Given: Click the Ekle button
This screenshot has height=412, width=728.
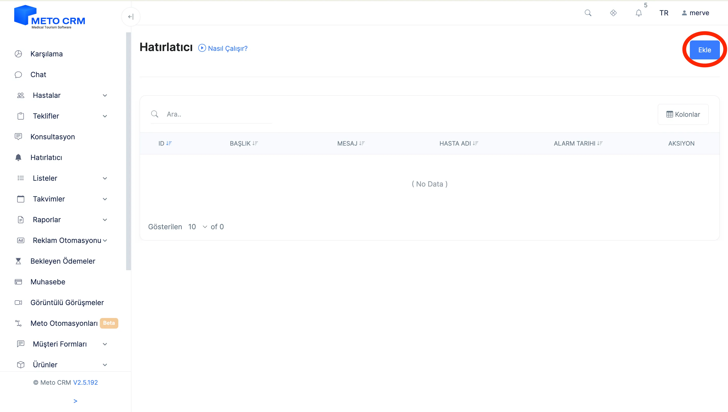Looking at the screenshot, I should [704, 50].
